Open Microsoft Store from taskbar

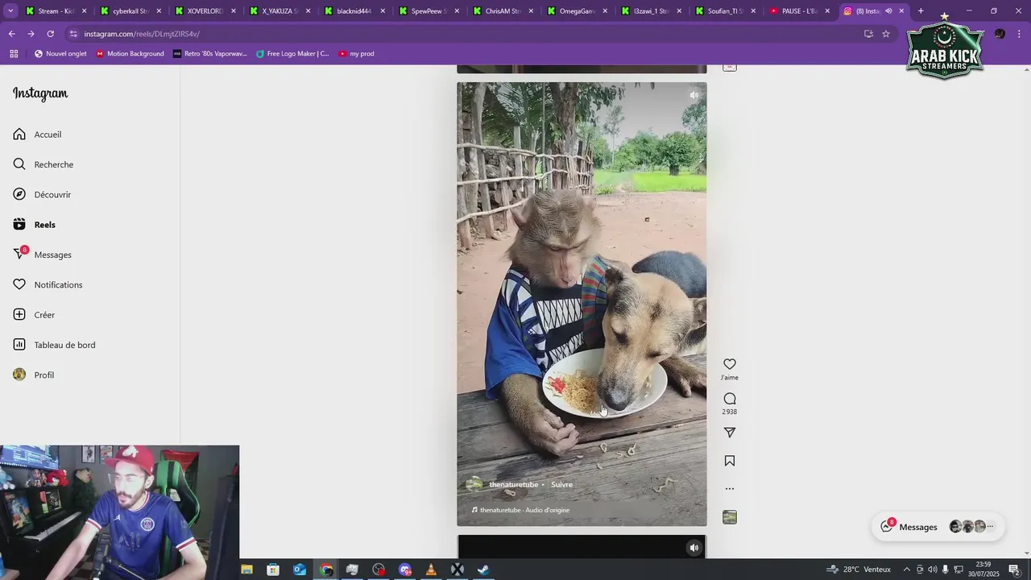(x=273, y=570)
